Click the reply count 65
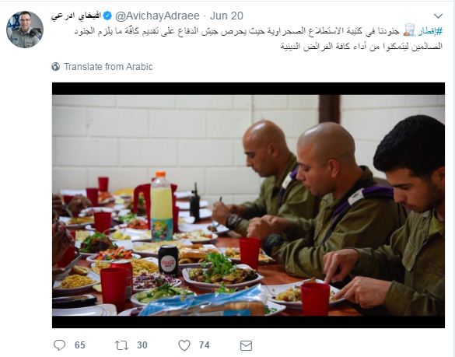The height and width of the screenshot is (357, 455). [x=80, y=345]
